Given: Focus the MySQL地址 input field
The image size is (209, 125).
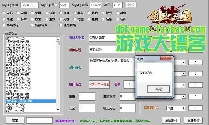Looking at the screenshot, I should (30, 5).
